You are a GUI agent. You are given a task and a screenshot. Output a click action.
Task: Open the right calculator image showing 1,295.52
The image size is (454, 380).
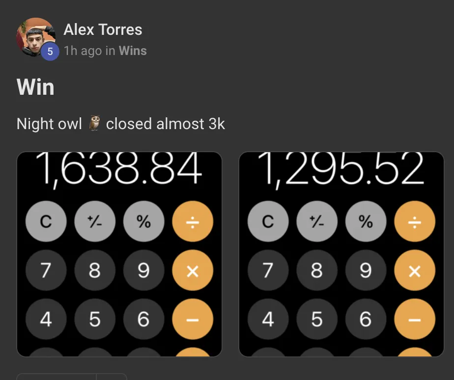pos(341,254)
